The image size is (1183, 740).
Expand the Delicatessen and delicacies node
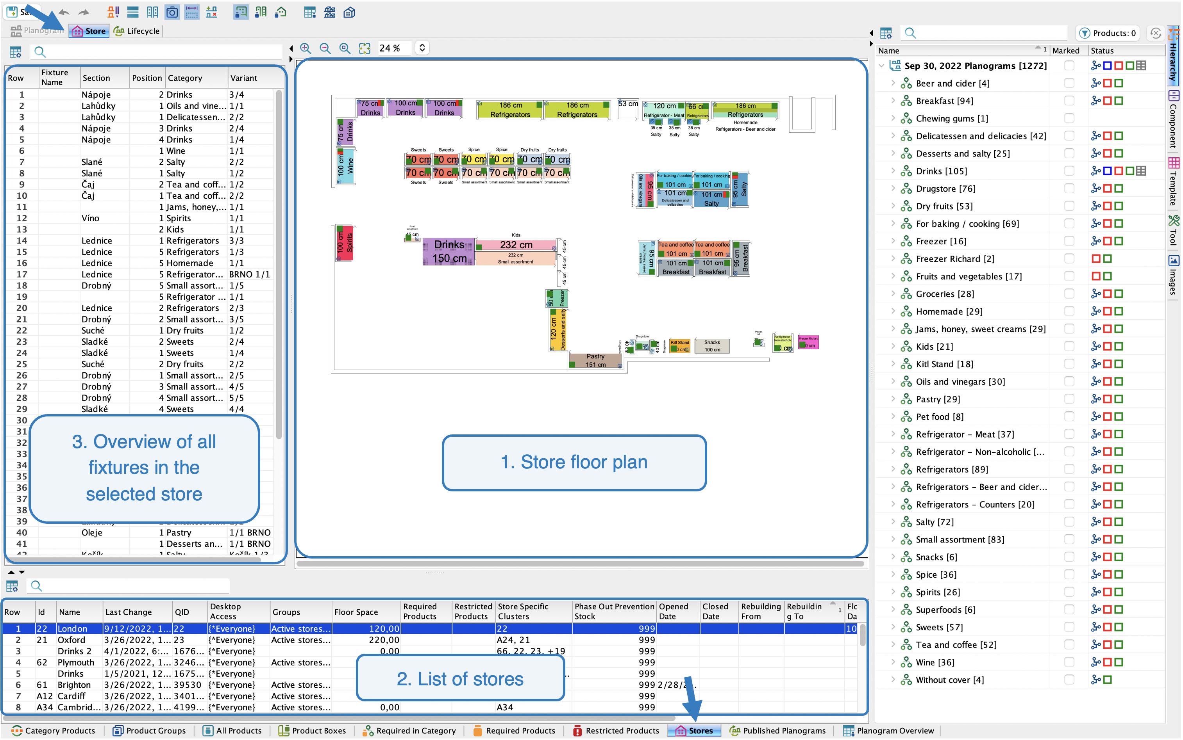click(893, 136)
